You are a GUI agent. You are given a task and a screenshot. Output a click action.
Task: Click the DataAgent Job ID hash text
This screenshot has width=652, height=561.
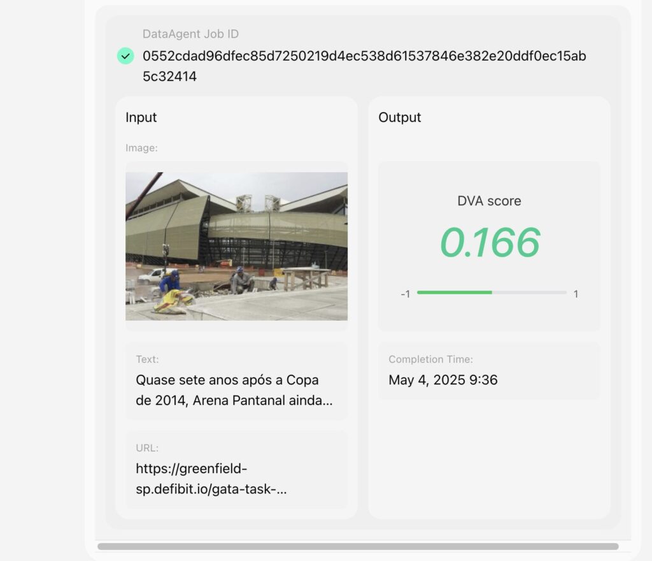click(364, 56)
